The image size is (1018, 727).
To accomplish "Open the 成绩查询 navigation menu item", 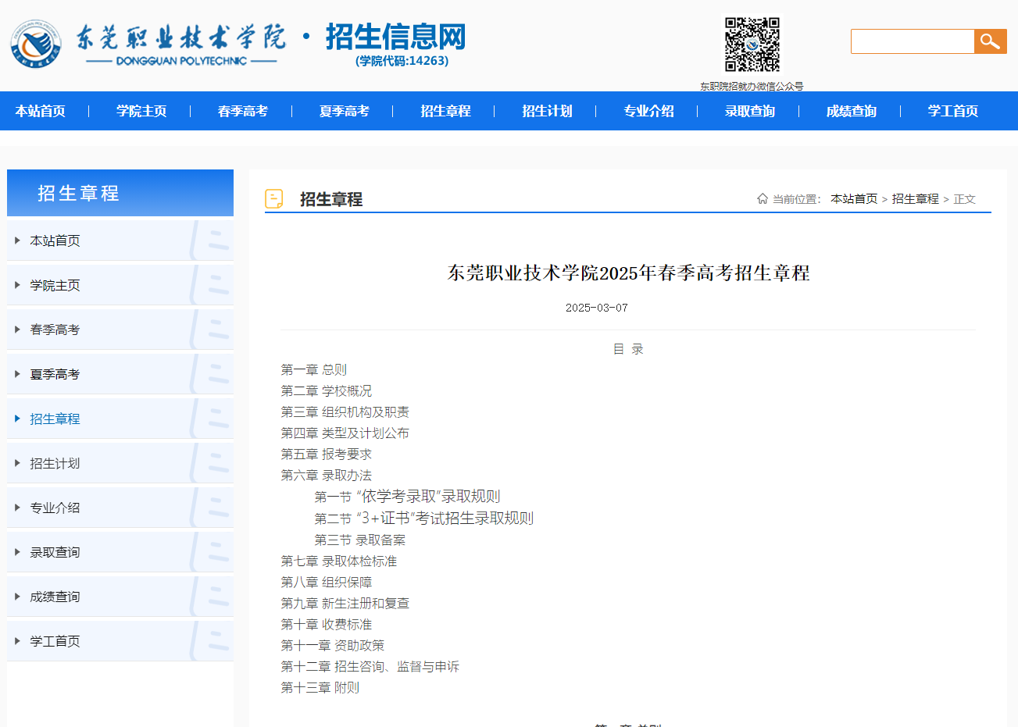I will pos(850,111).
